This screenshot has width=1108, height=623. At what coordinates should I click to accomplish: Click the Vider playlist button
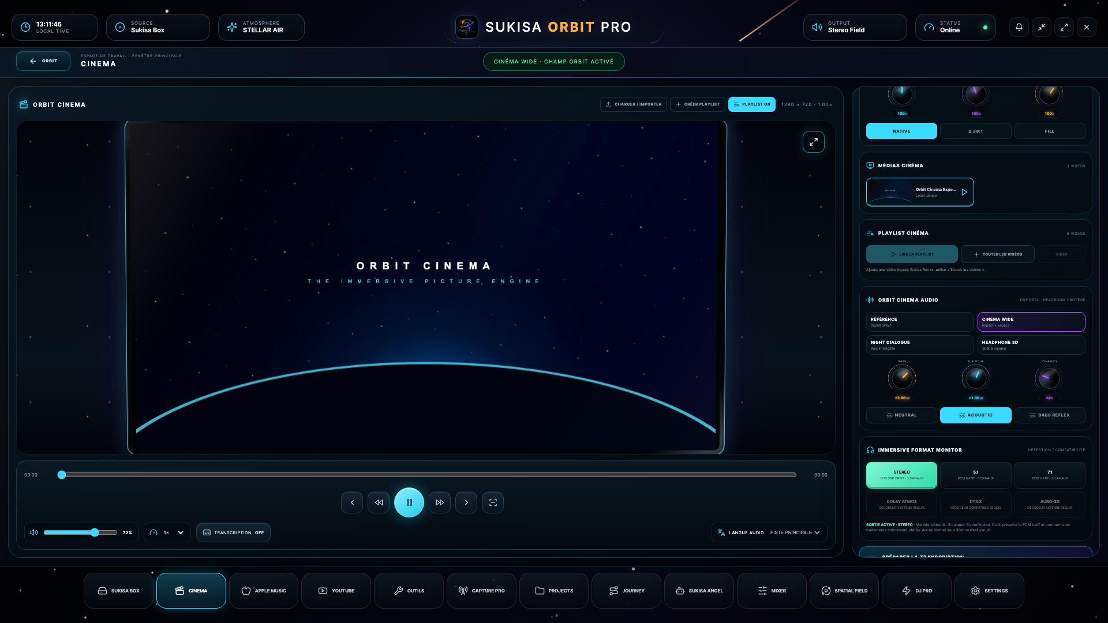[x=1061, y=254]
